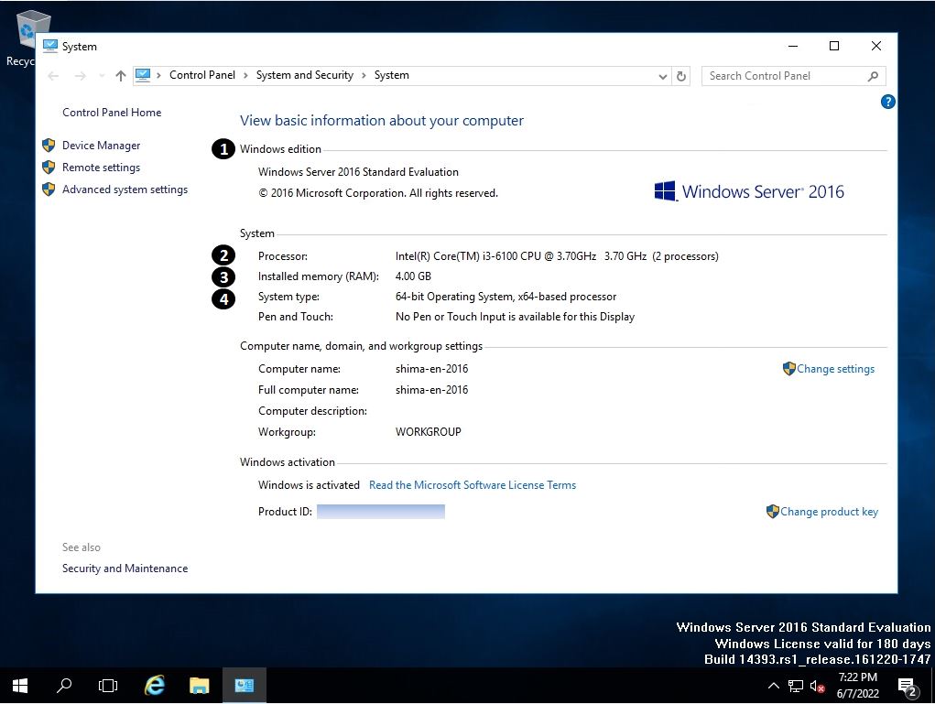
Task: Close the System window
Action: 876,46
